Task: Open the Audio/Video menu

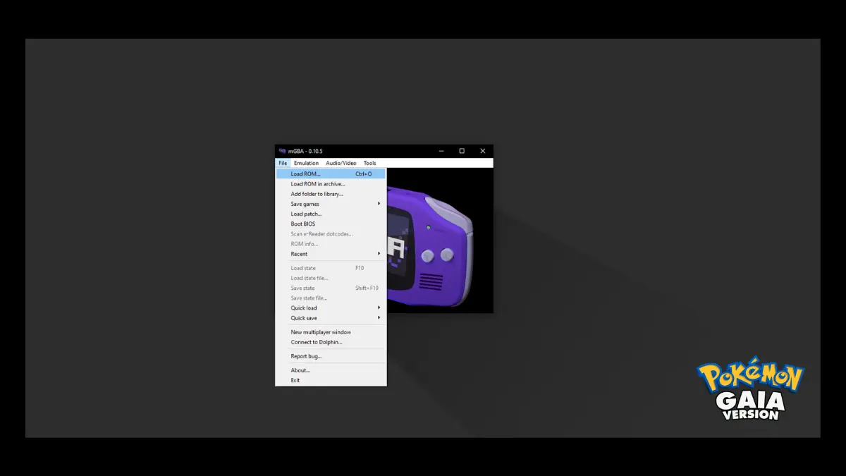Action: (x=341, y=163)
